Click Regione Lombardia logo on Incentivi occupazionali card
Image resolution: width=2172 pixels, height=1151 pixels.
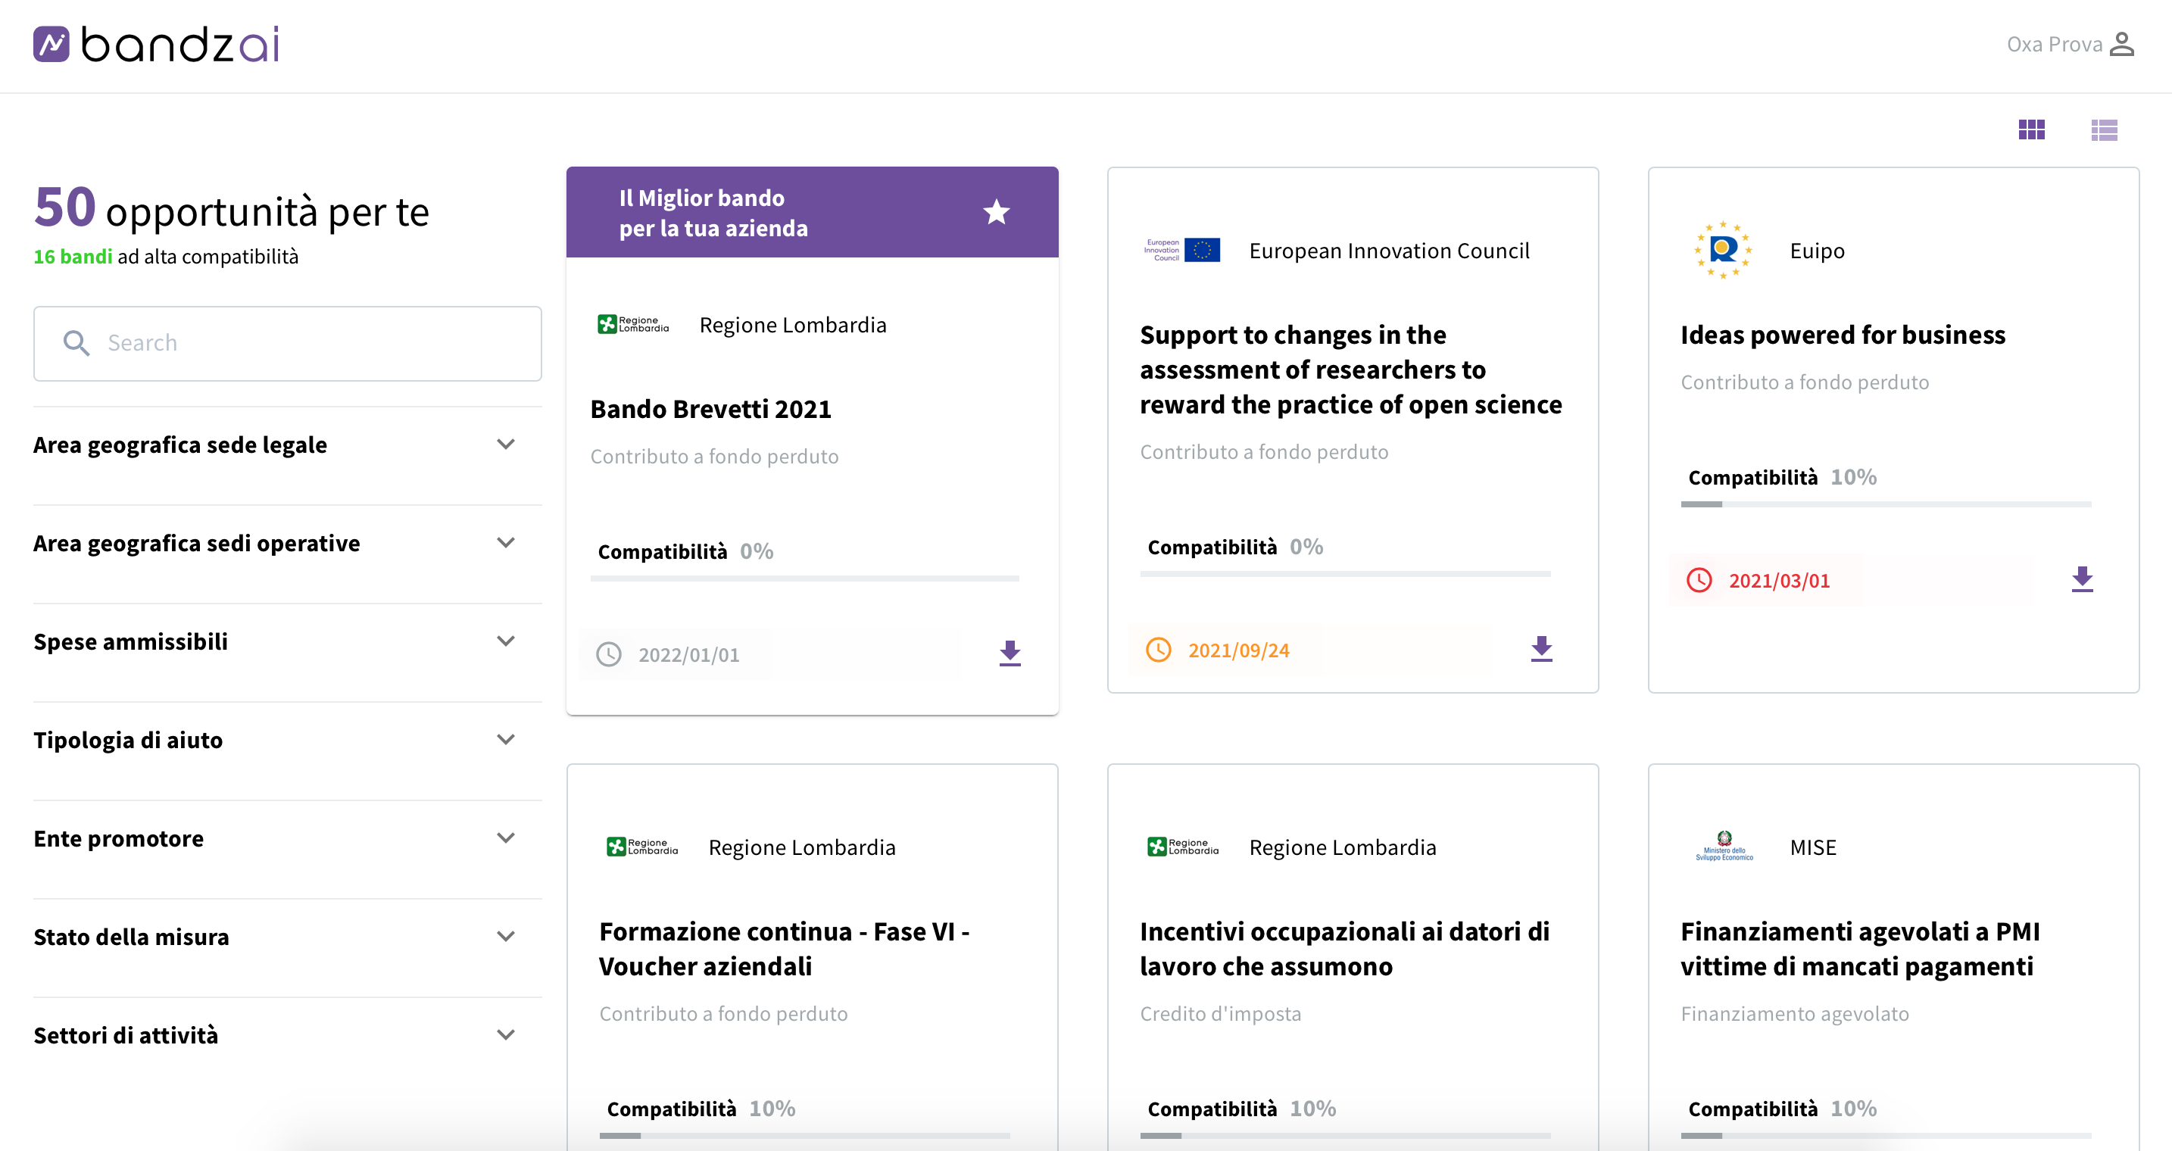(1182, 847)
